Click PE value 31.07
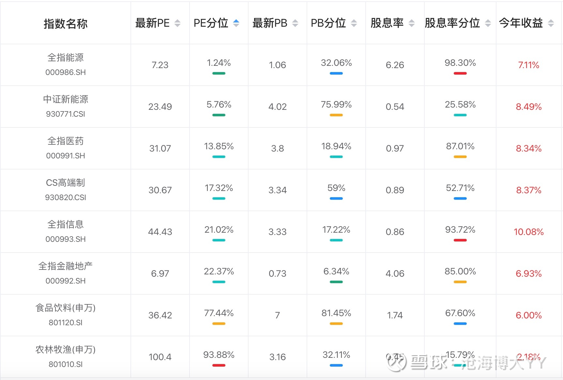Image resolution: width=563 pixels, height=380 pixels. 160,149
